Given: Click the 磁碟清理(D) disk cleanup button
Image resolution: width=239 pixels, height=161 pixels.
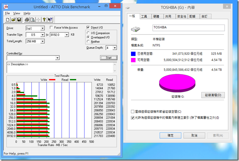Looking at the screenshot, I should click(213, 95).
